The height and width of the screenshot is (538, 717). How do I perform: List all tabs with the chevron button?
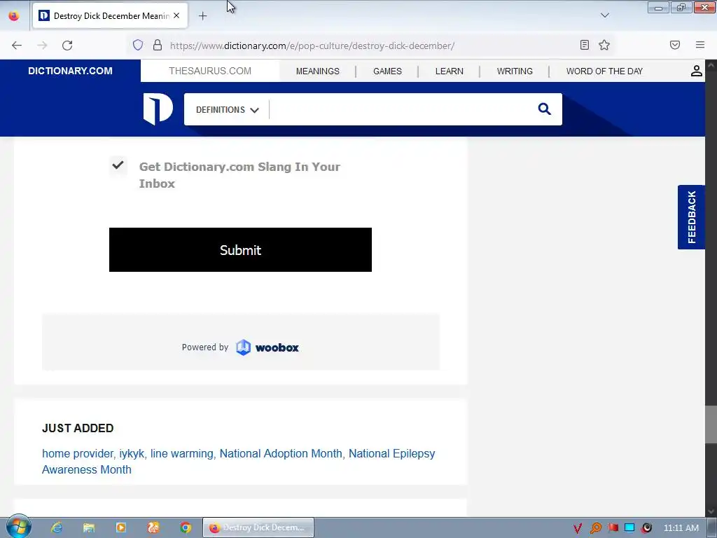[604, 15]
